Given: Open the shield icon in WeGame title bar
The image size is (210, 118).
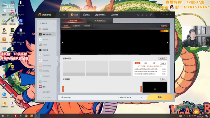Looking at the screenshot, I should [138, 15].
